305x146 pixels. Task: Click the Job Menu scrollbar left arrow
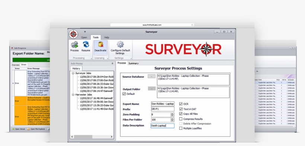(x=72, y=137)
